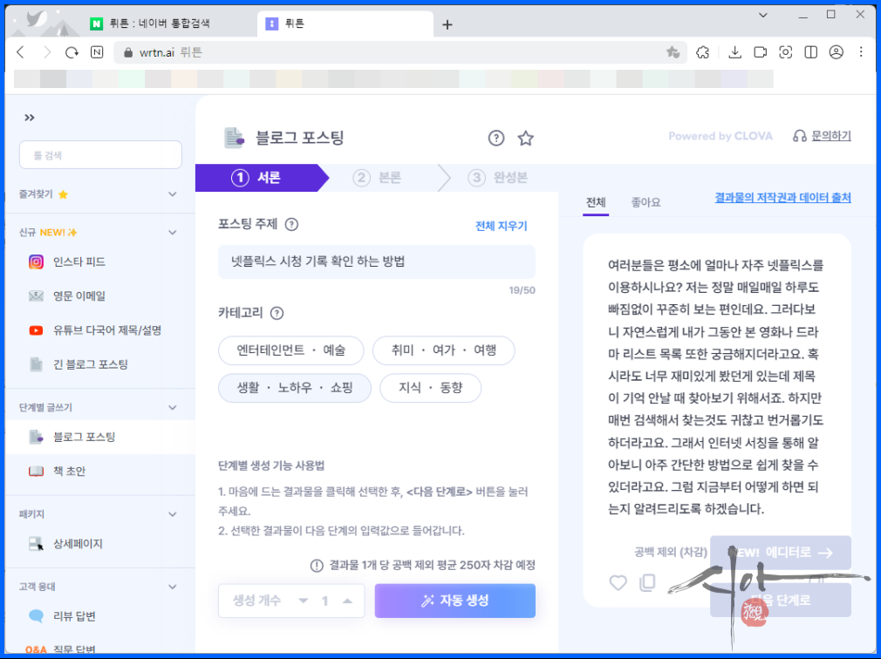Open browser downloads icon
This screenshot has width=881, height=659.
734,52
